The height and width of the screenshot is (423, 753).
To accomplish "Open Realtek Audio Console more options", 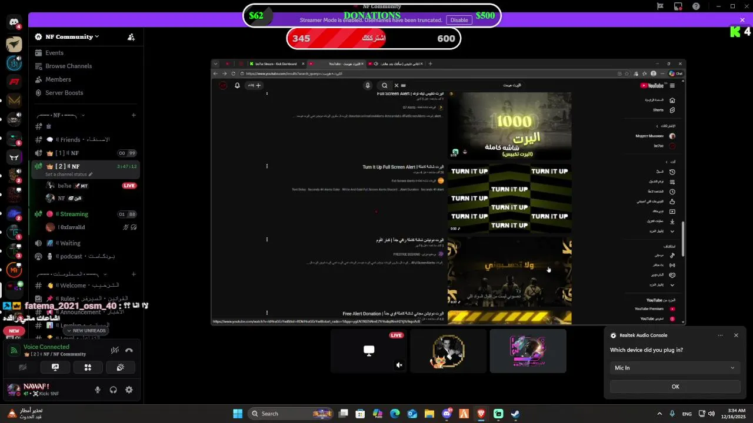I will click(x=720, y=335).
